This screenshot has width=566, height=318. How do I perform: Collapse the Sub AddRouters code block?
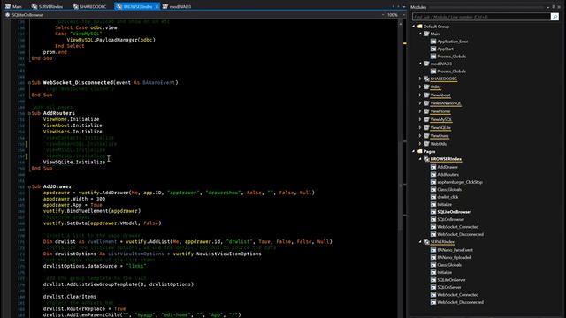29,113
